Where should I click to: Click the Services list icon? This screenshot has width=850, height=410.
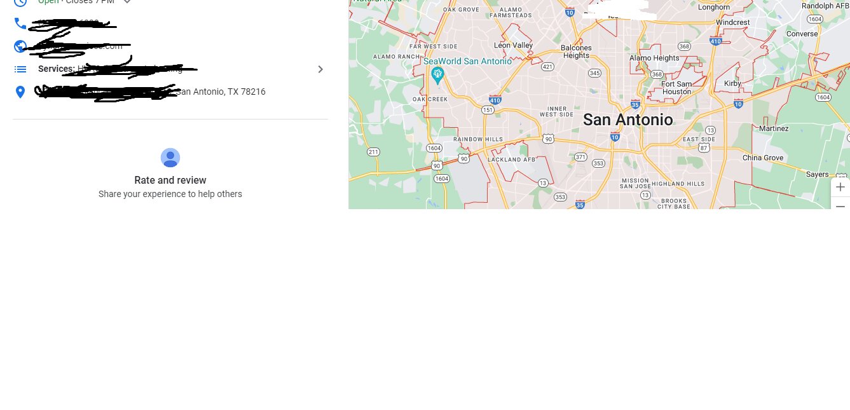pyautogui.click(x=20, y=69)
